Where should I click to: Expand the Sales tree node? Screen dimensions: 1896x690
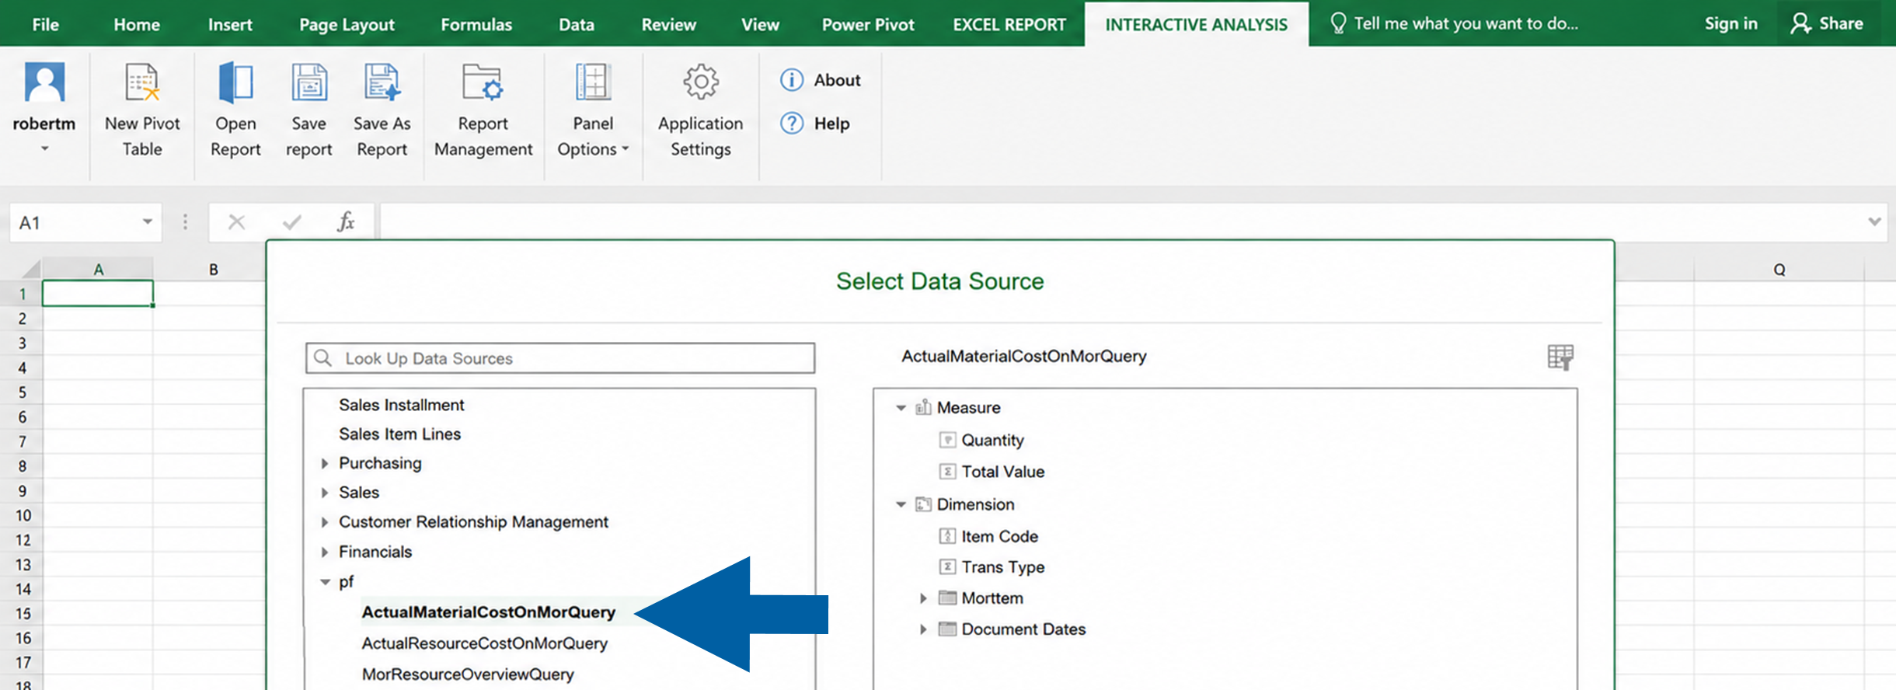coord(325,493)
